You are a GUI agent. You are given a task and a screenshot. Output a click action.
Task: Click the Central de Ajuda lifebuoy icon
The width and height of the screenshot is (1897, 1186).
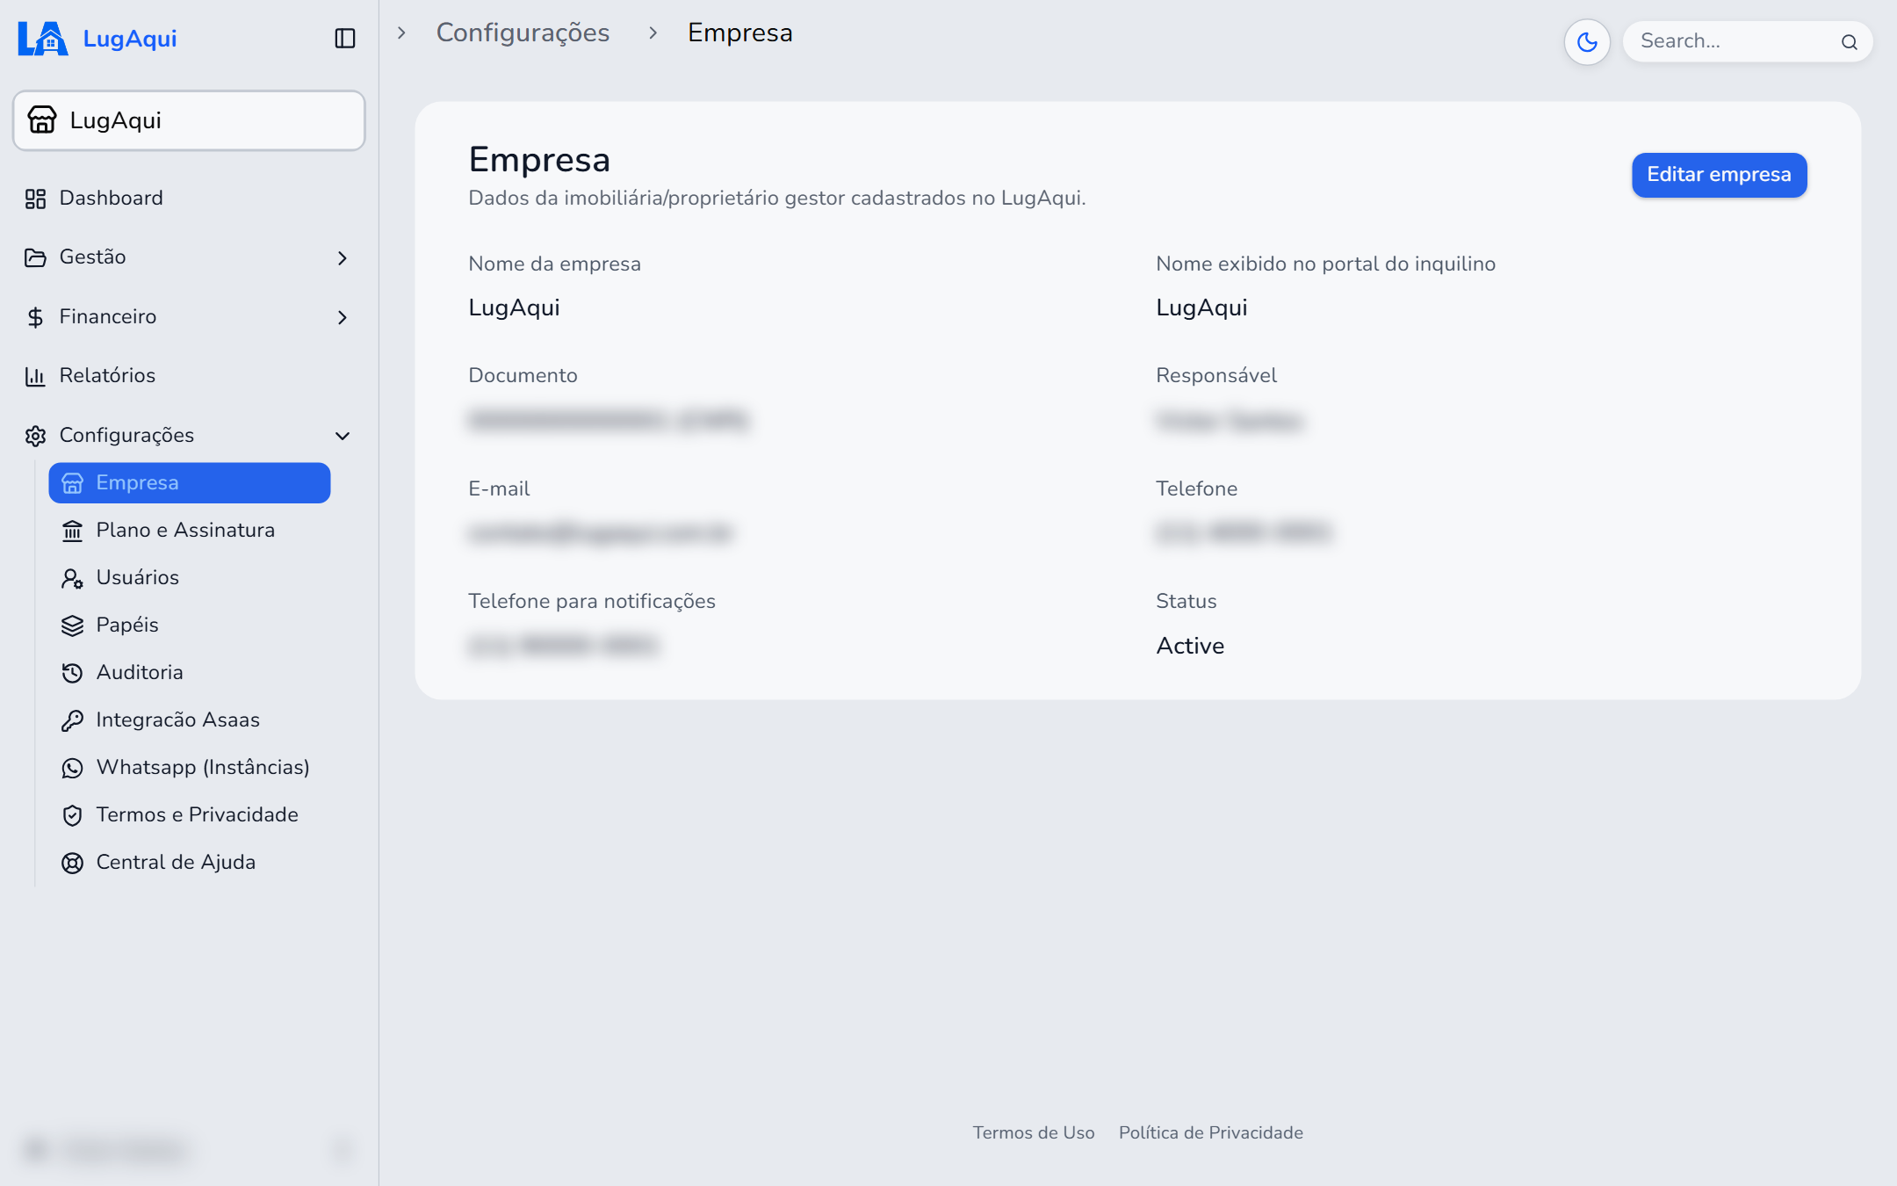coord(72,863)
